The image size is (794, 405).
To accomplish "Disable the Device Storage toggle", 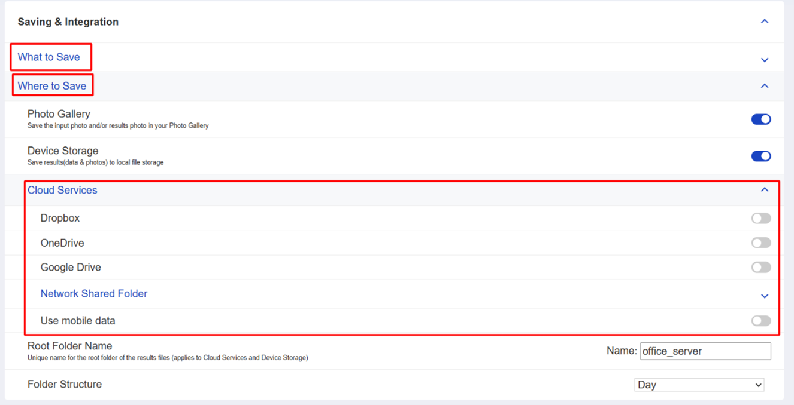I will pyautogui.click(x=760, y=156).
